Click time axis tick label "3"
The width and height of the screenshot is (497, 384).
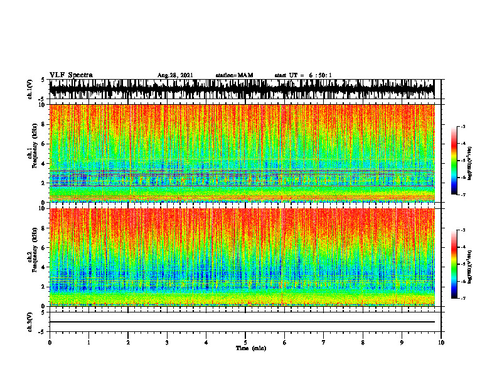pyautogui.click(x=167, y=343)
